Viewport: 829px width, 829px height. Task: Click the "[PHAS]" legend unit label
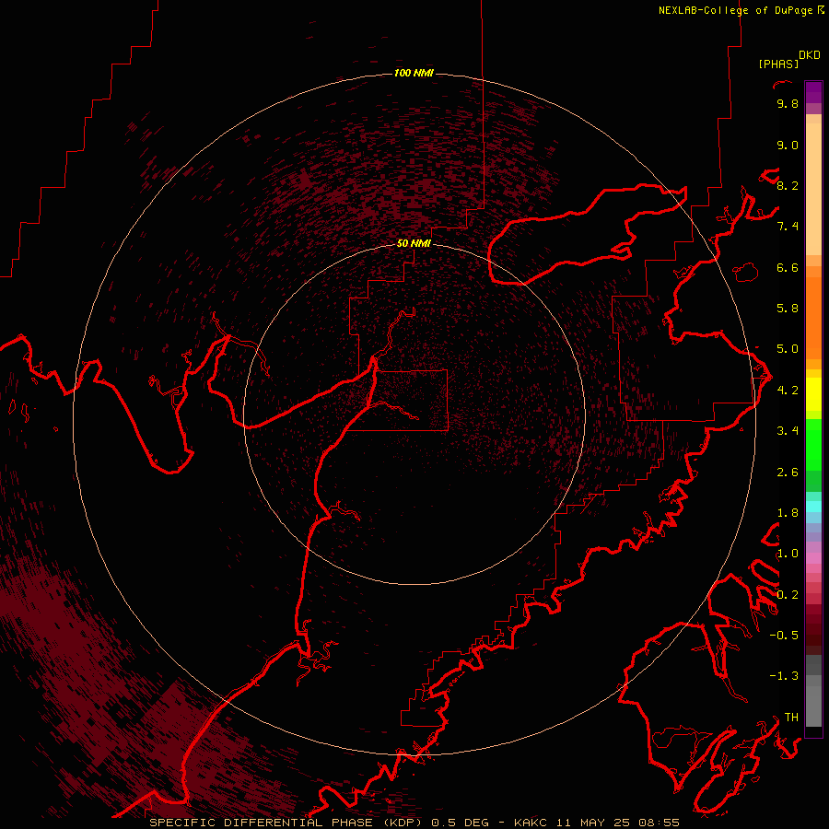(x=778, y=64)
